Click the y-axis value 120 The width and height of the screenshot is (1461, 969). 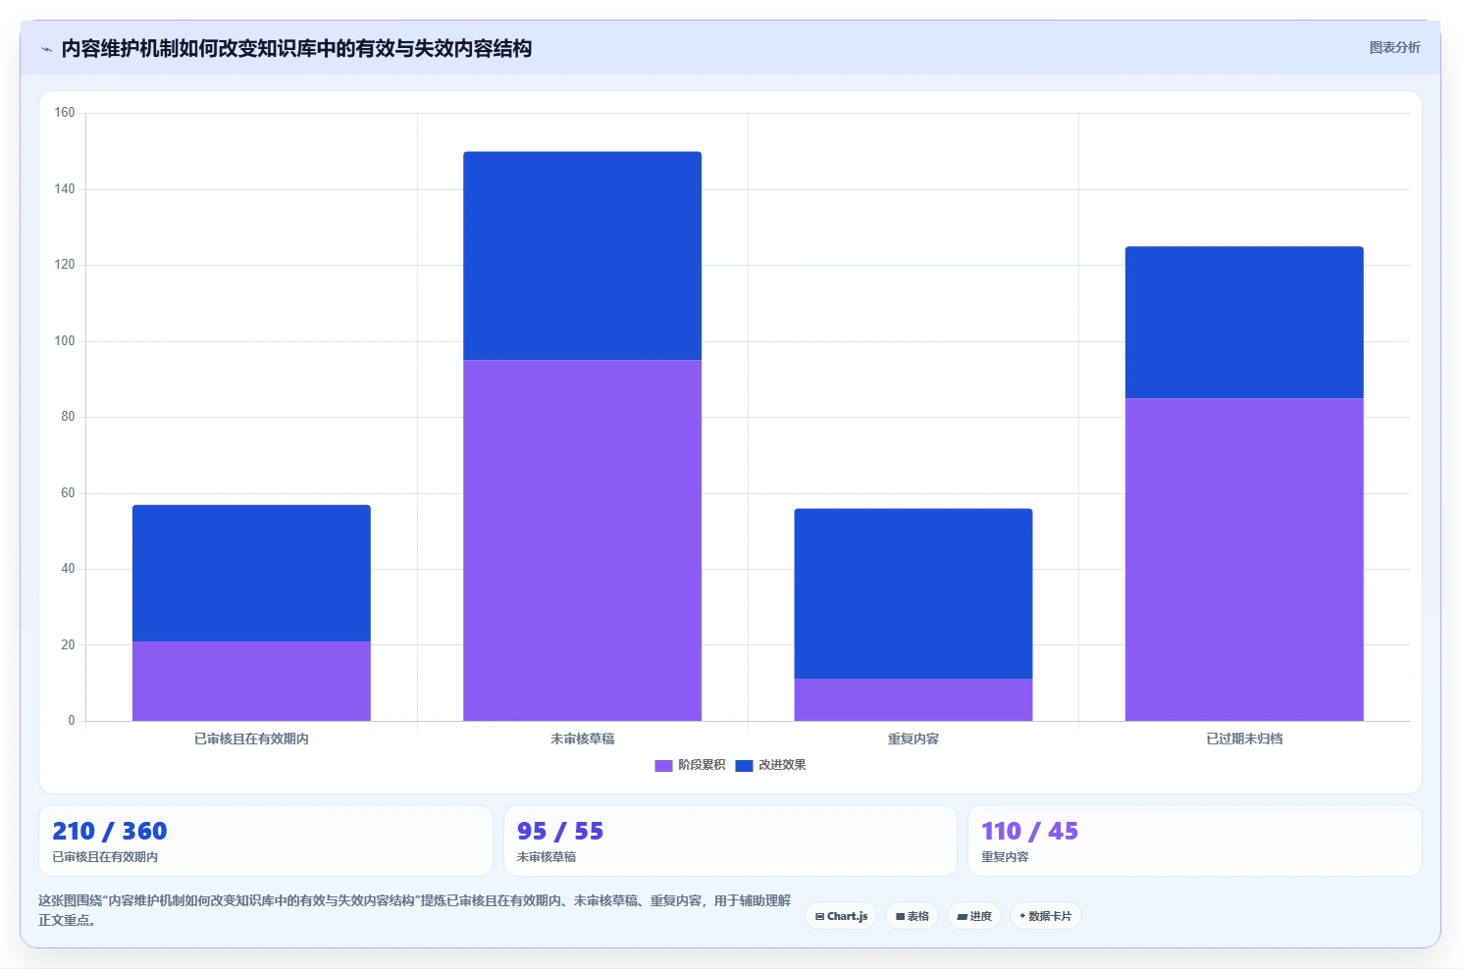pos(65,265)
